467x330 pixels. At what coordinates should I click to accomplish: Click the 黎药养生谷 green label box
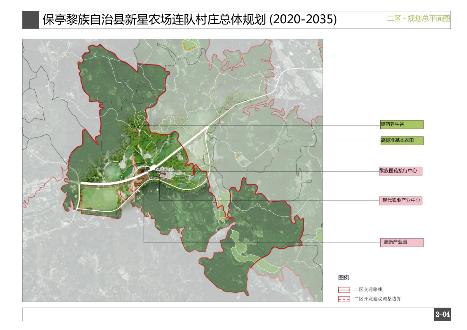point(402,125)
